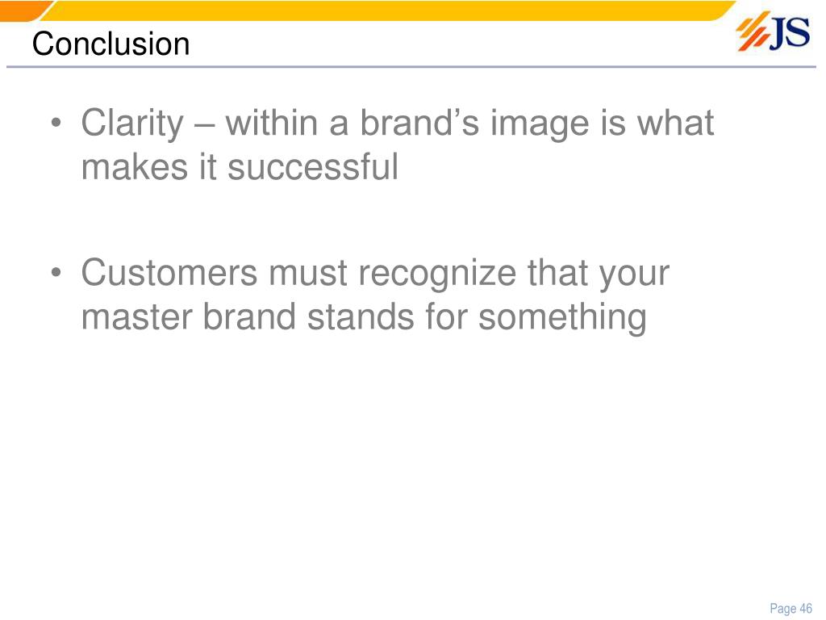
Task: Click the word Customers
Action: (169, 273)
